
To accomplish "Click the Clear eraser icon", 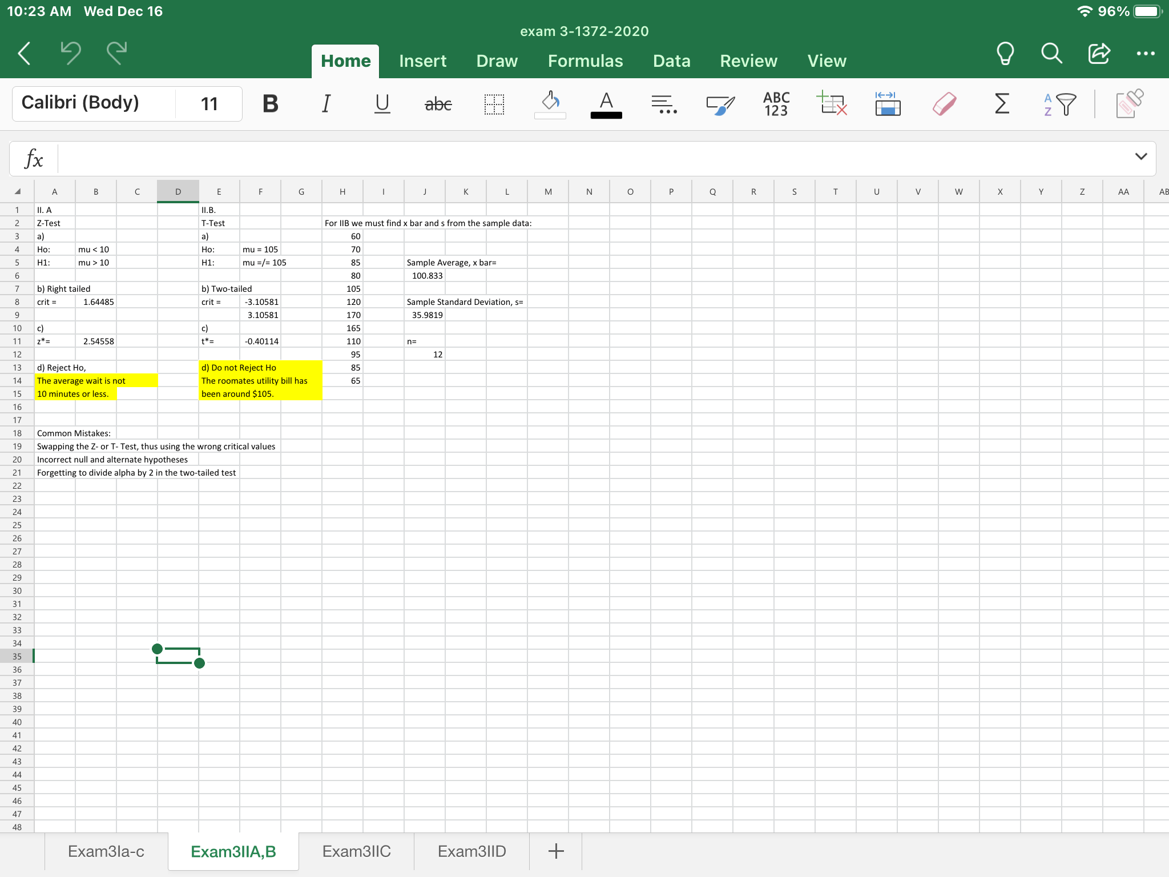I will pyautogui.click(x=945, y=104).
